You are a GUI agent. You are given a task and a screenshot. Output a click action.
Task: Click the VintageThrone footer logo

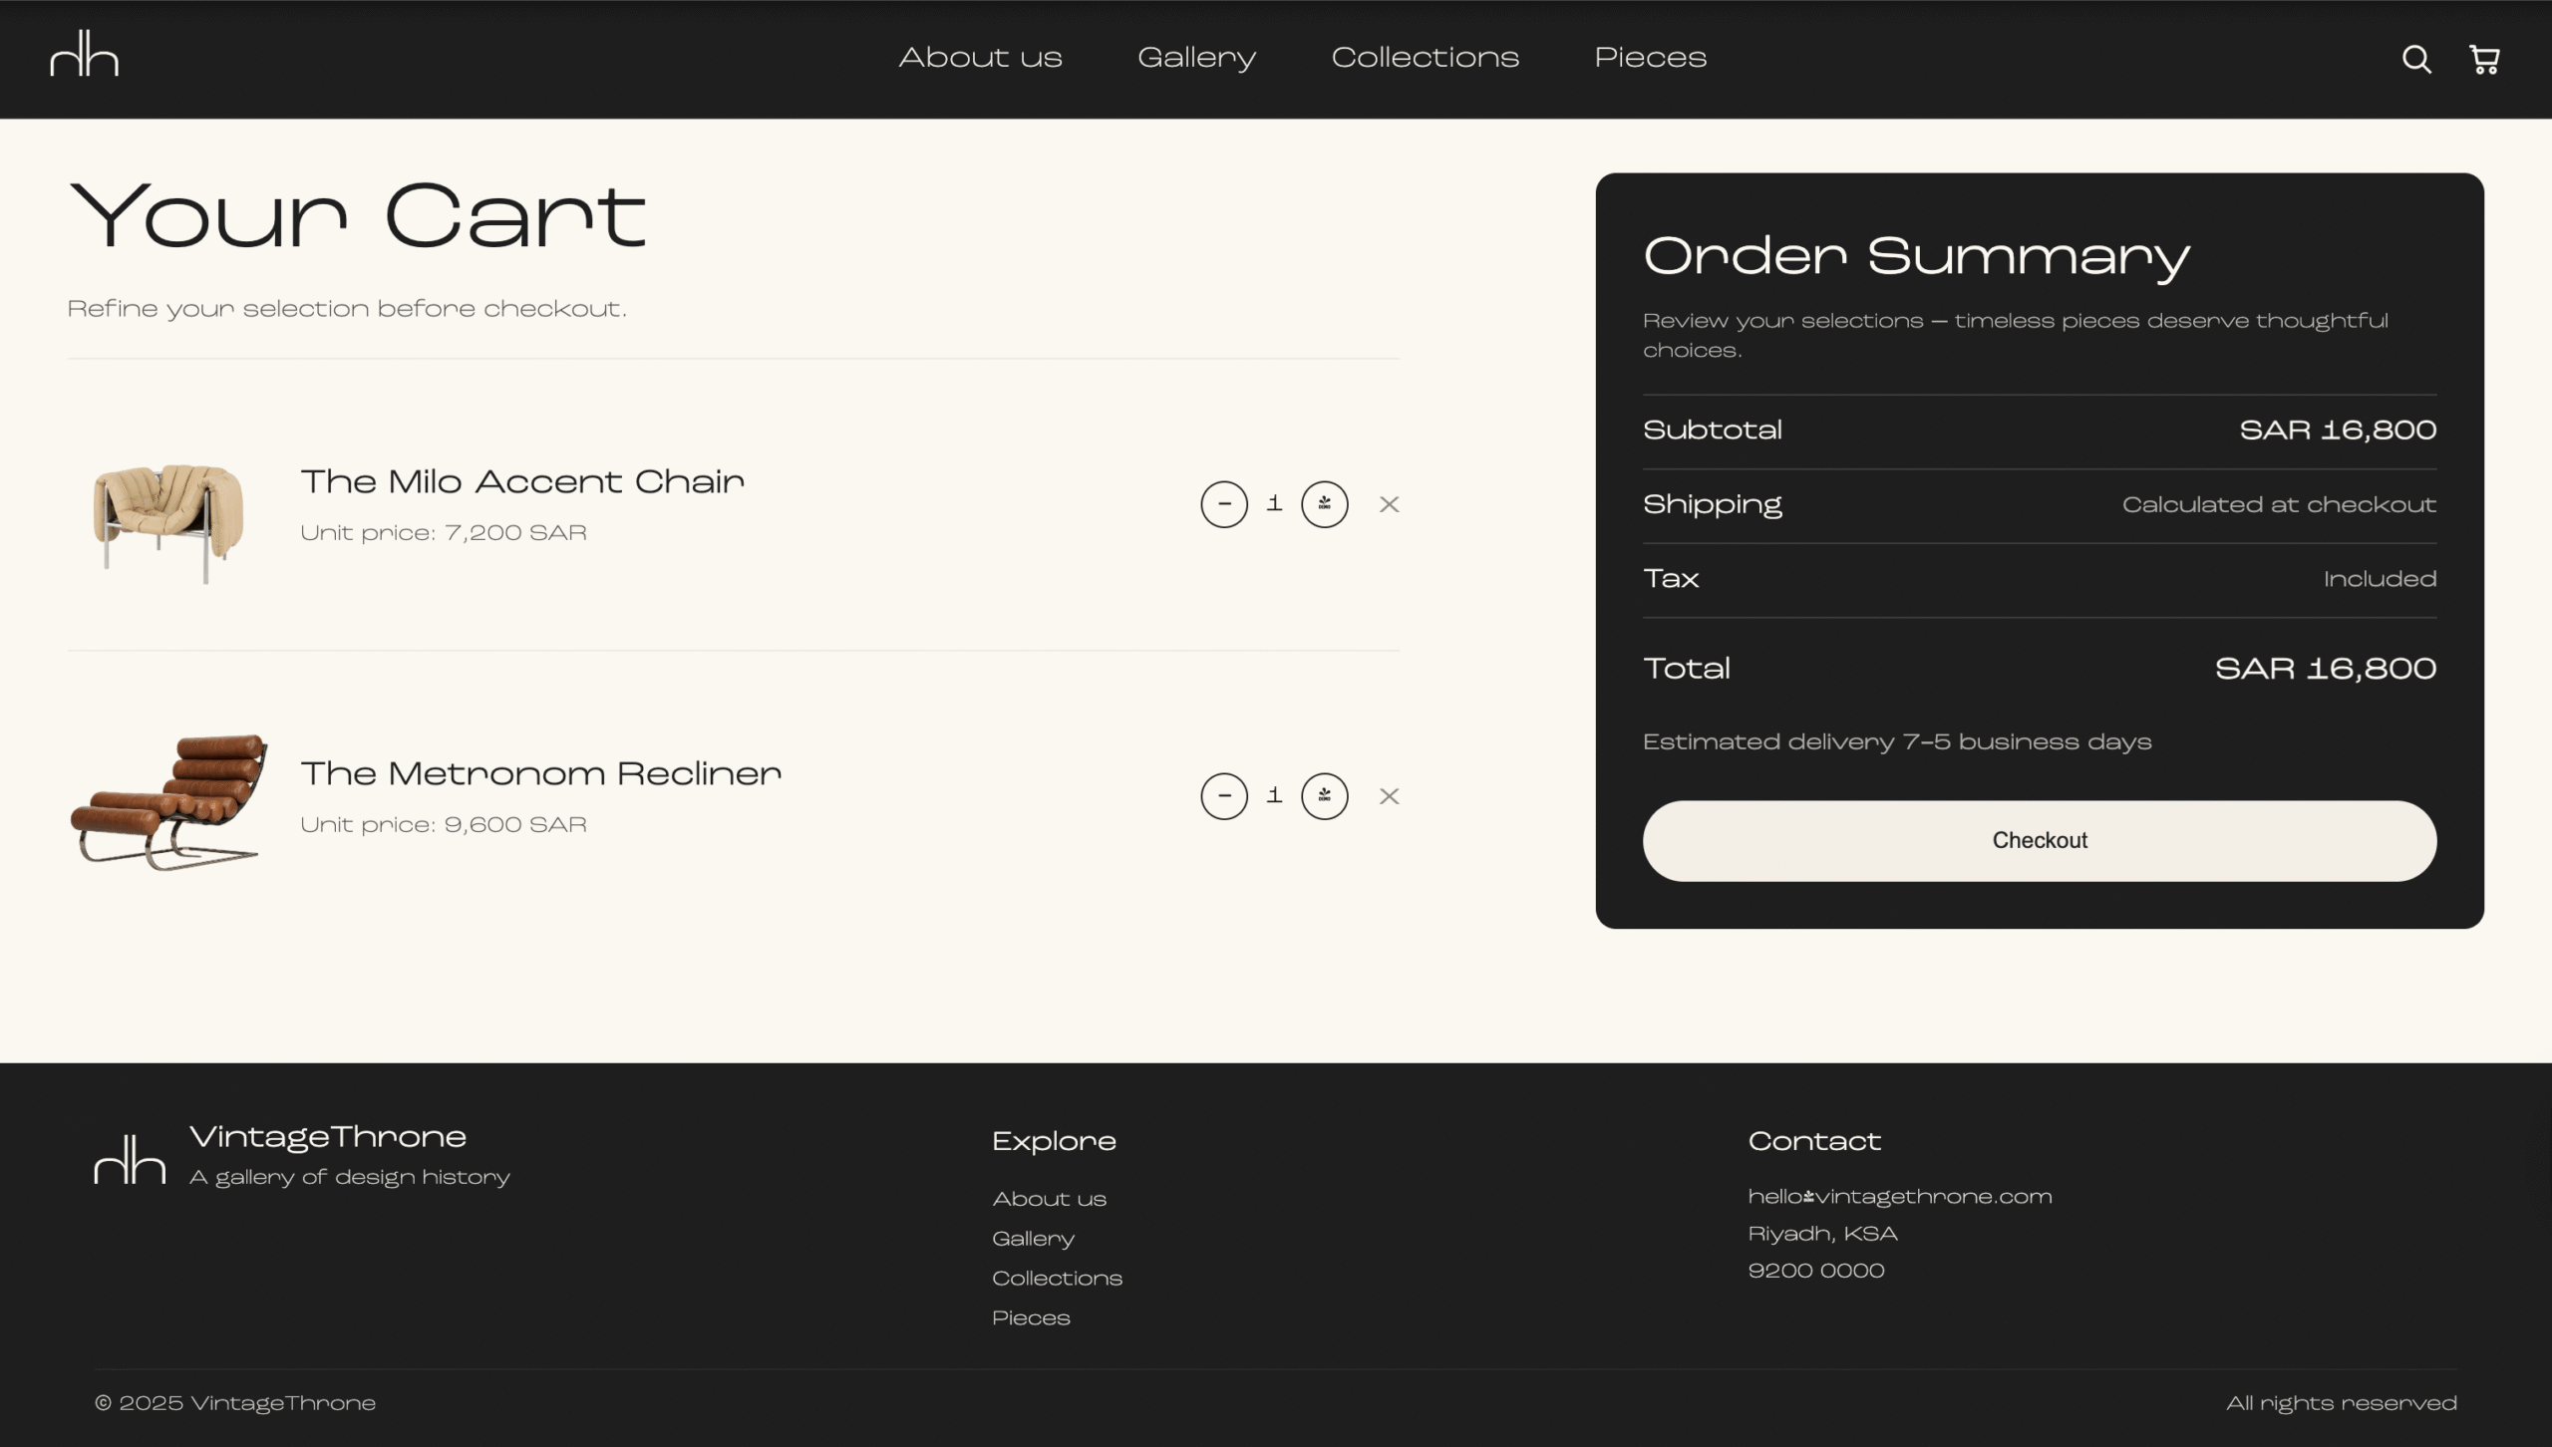point(130,1159)
